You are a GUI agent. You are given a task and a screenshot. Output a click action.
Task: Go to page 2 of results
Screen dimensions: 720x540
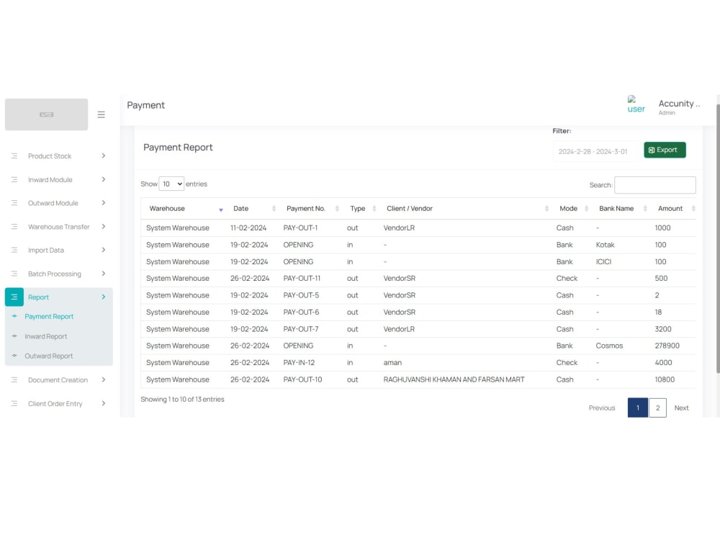[657, 408]
